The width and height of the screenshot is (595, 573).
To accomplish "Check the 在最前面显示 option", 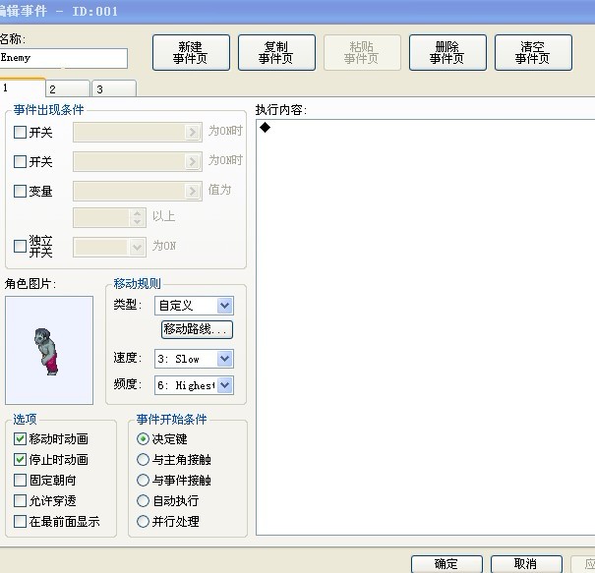I will 20,522.
